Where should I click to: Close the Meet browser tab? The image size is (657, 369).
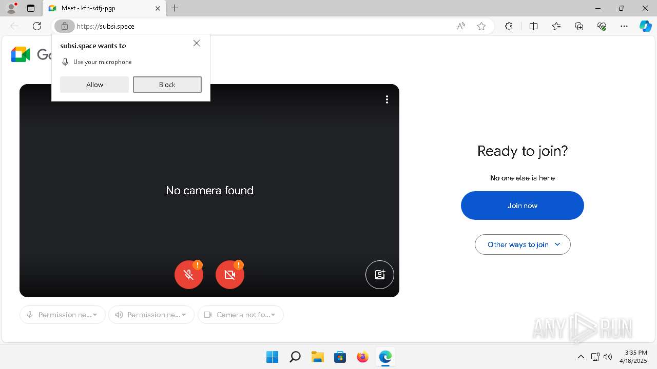pos(158,8)
